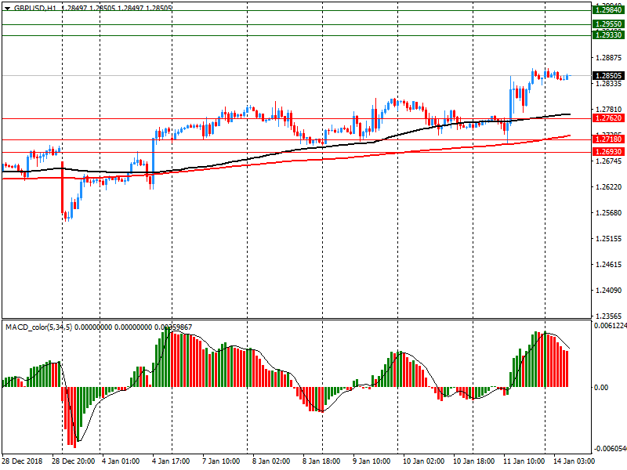This screenshot has width=627, height=470.
Task: Click the triangle arrow beside GBPUSD,H1
Action: pos(6,7)
